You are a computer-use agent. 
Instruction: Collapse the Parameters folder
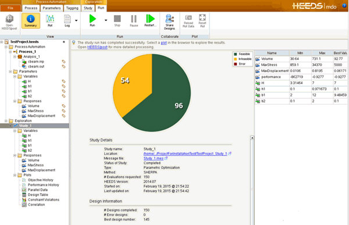10,72
